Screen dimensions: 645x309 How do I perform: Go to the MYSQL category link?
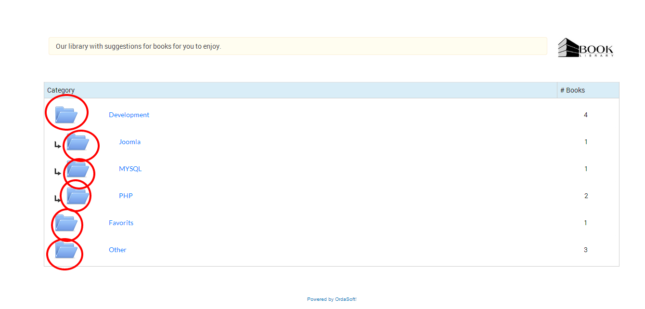point(130,169)
